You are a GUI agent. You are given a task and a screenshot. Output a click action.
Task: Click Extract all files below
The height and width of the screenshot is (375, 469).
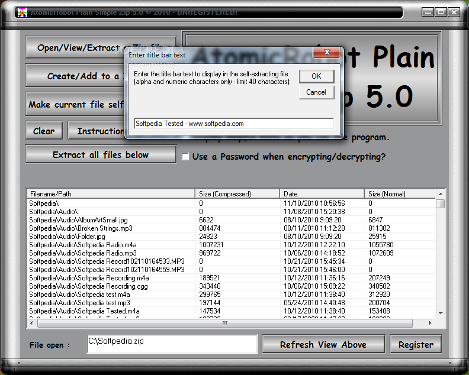coord(101,154)
